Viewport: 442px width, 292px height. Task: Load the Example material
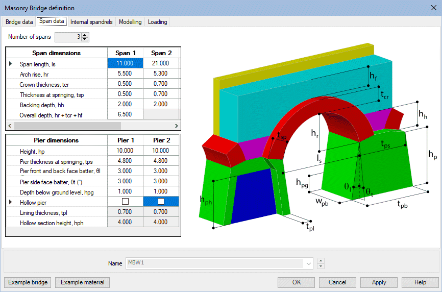click(x=83, y=282)
